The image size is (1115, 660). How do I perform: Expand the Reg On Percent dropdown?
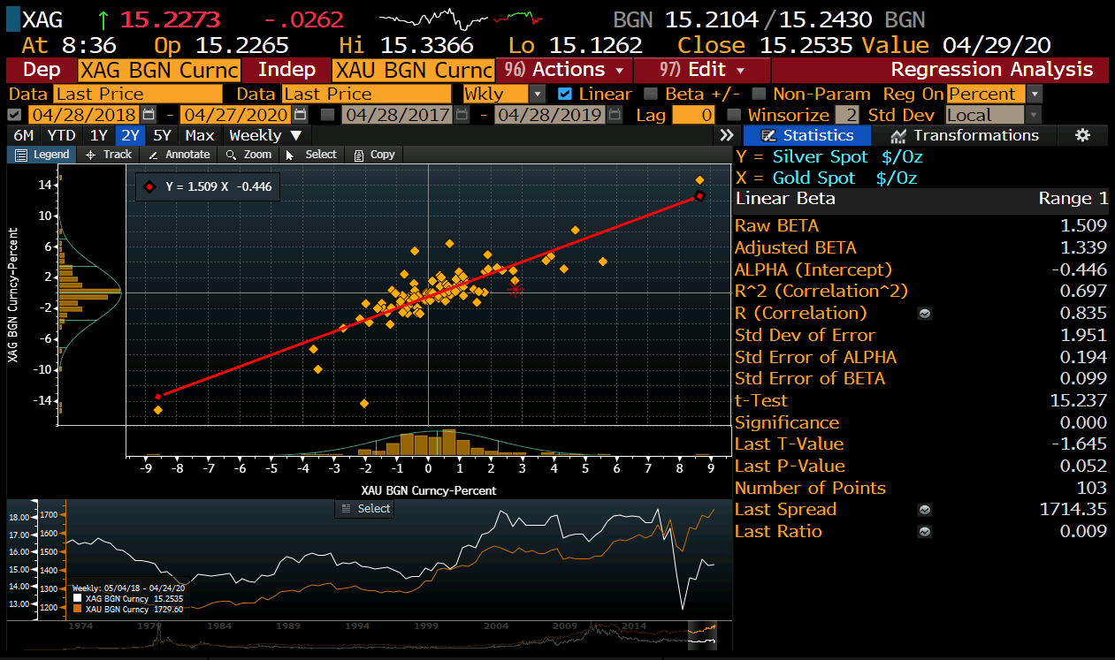[1035, 94]
